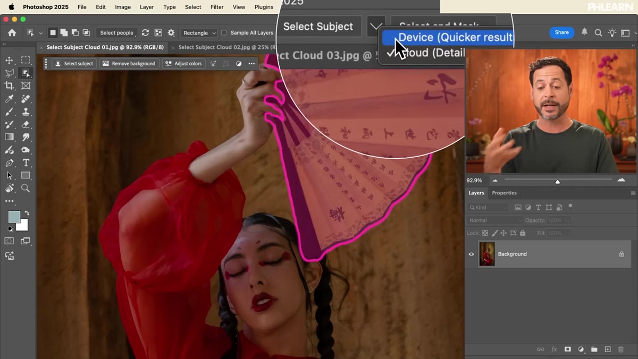Screen dimensions: 638x359
Task: Add a layer mask
Action: (x=567, y=349)
